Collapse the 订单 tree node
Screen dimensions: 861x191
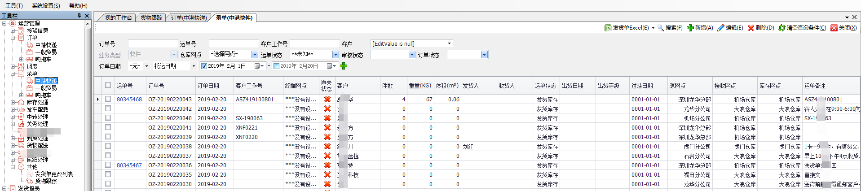point(13,38)
